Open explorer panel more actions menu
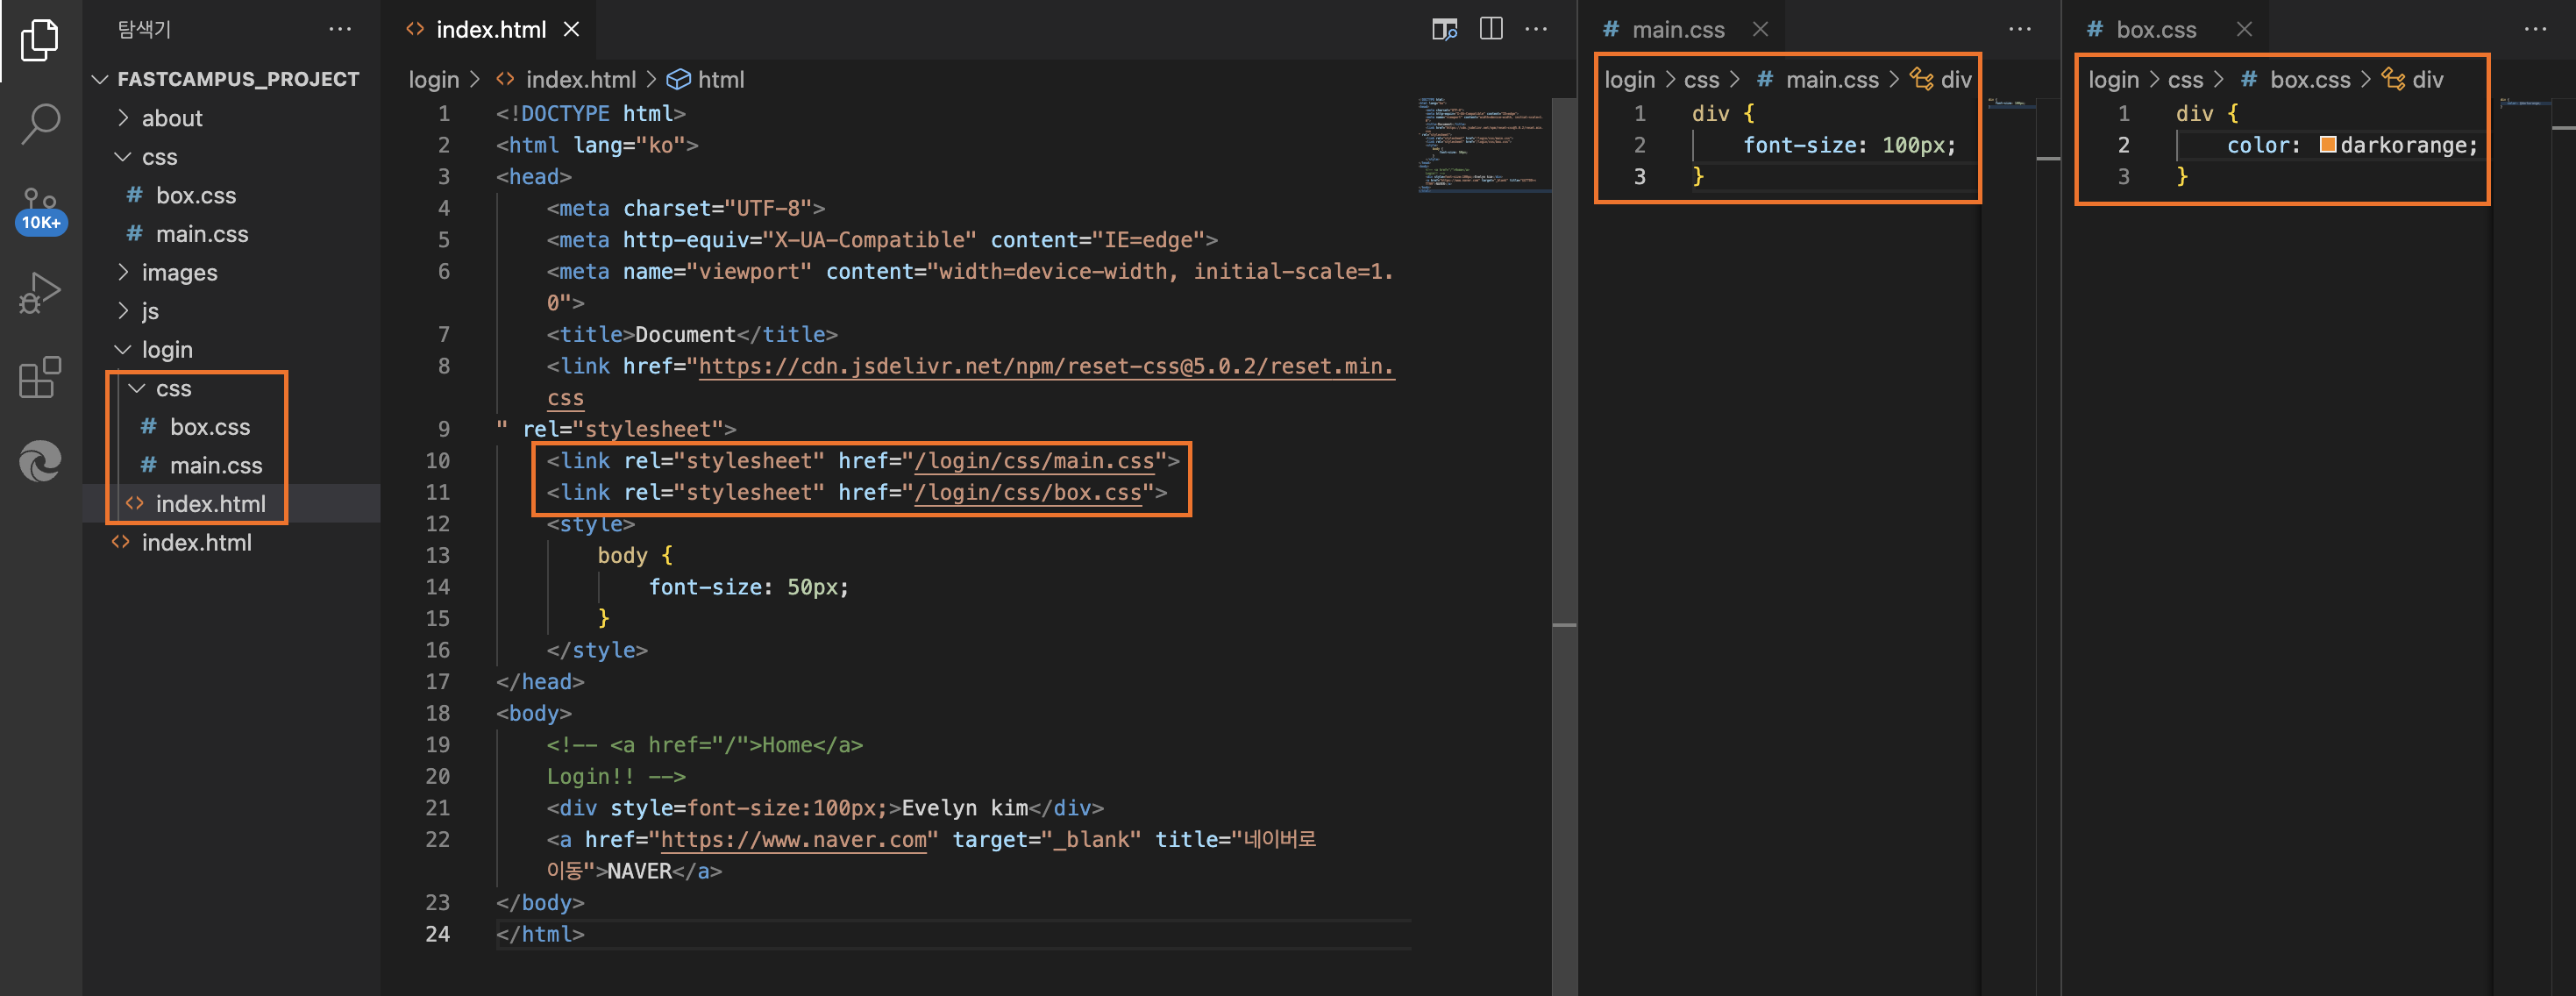Screen dimensions: 2576x996 point(340,29)
